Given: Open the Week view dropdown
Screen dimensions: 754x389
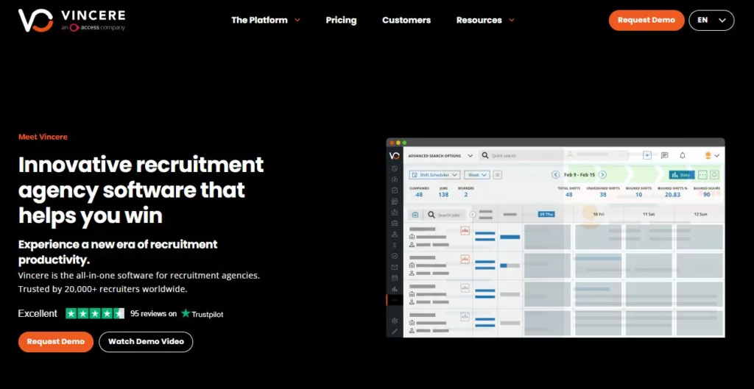Looking at the screenshot, I should tap(476, 175).
